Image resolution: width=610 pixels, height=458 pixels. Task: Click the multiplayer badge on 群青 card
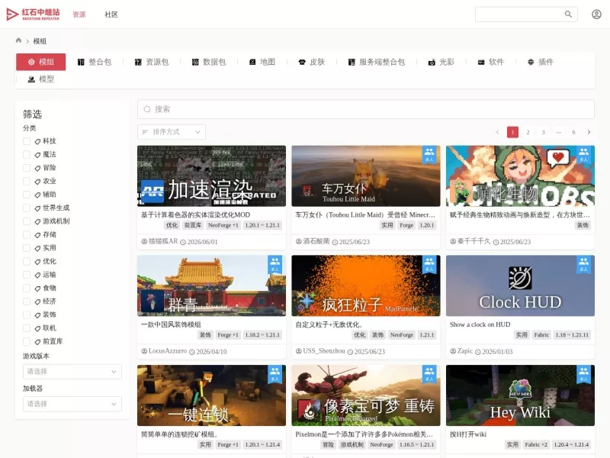[274, 264]
